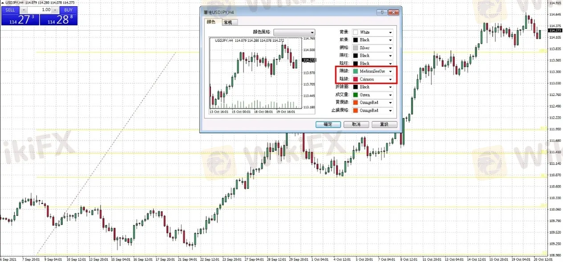Close the 屬性USDJPY,H4 properties dialog
The width and height of the screenshot is (563, 262).
393,12
